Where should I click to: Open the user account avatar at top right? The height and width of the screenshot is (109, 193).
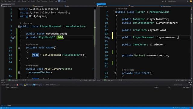[191, 1]
